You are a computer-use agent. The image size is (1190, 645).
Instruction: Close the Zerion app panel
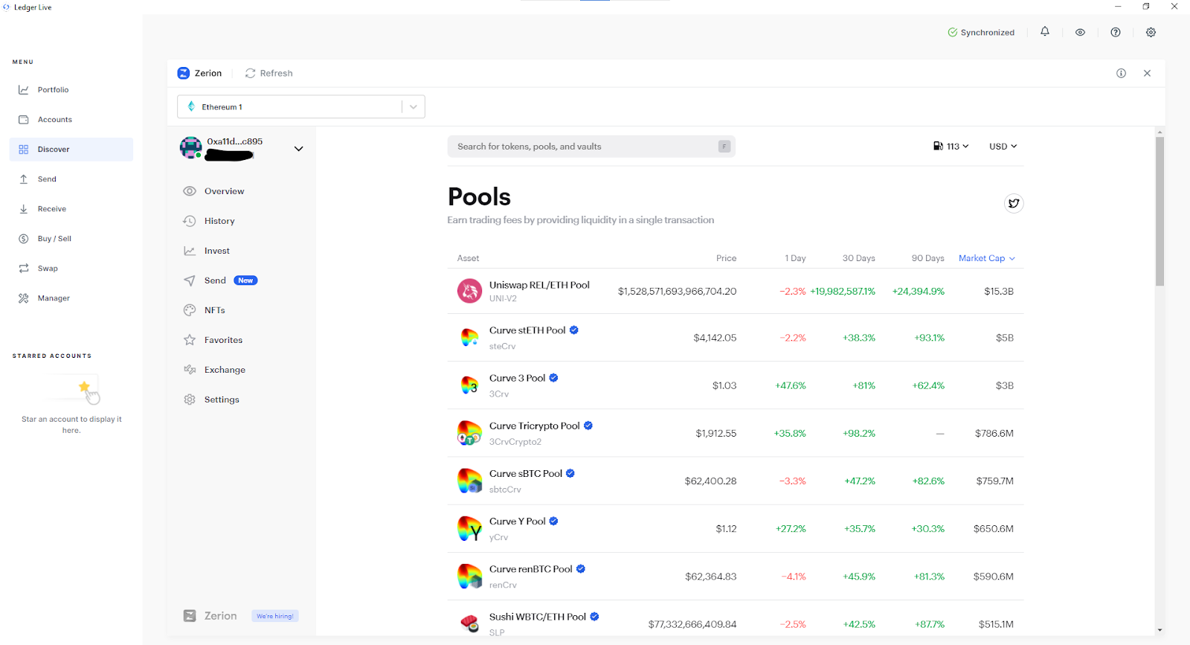point(1147,73)
